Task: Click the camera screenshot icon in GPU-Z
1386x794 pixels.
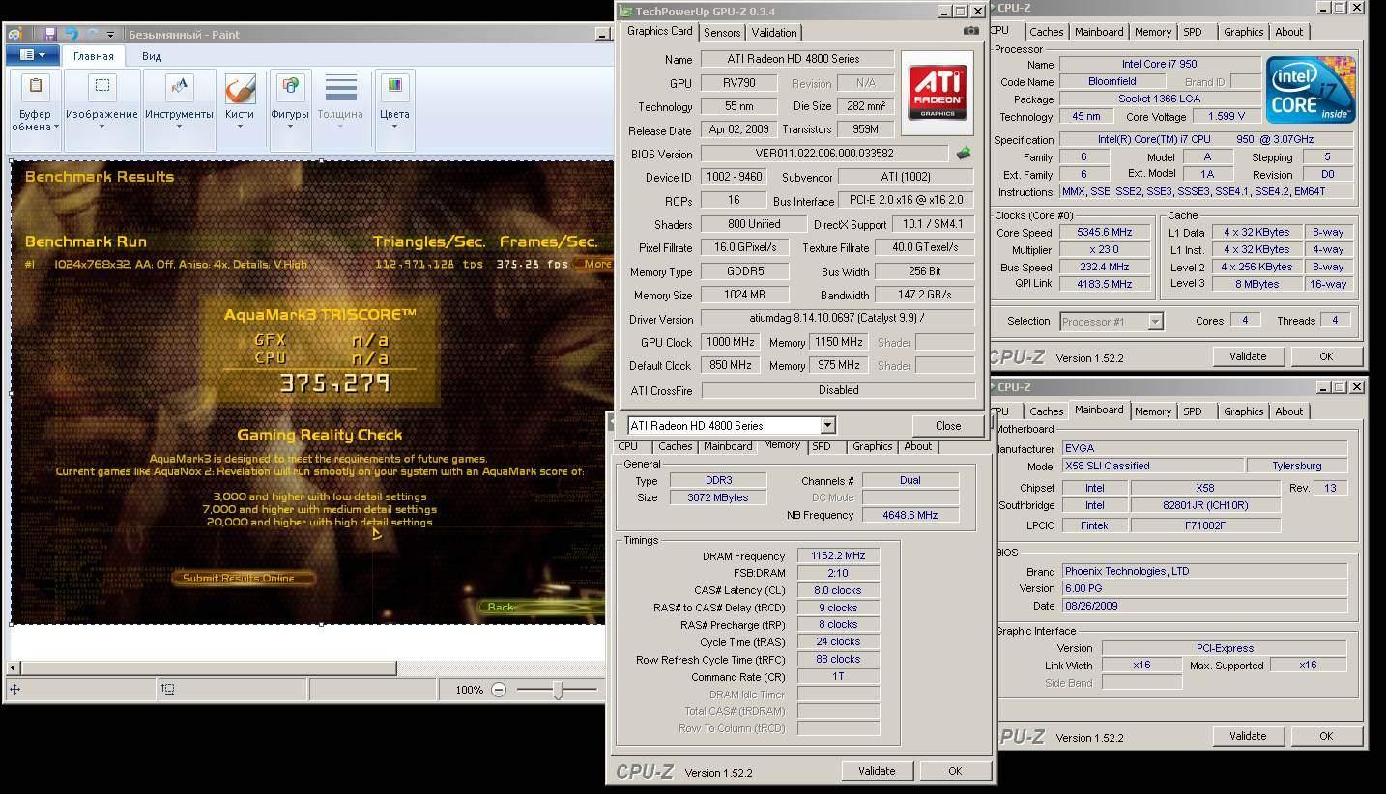Action: (x=971, y=31)
